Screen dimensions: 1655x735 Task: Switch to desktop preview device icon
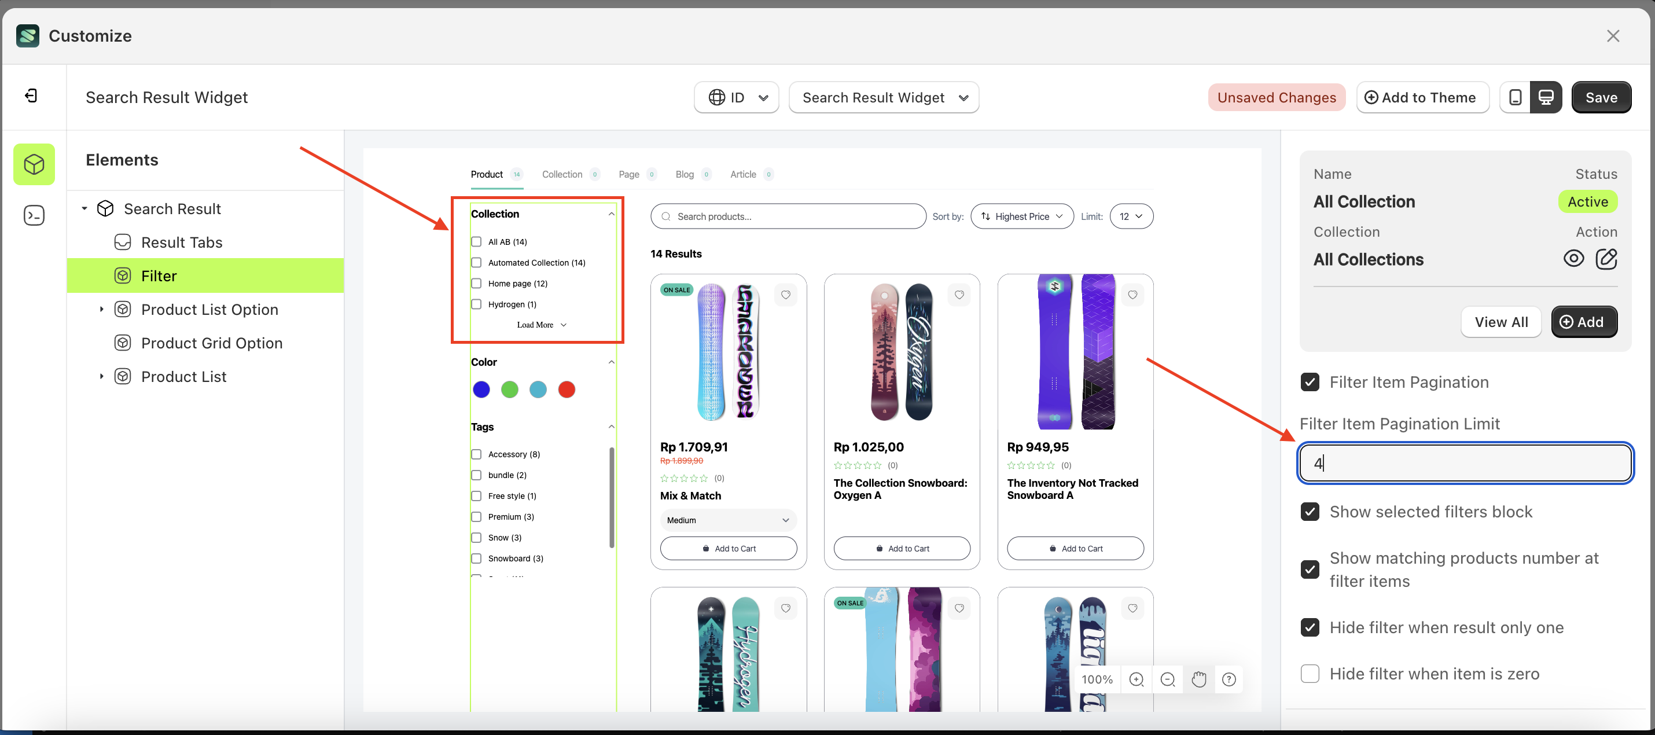pyautogui.click(x=1546, y=98)
